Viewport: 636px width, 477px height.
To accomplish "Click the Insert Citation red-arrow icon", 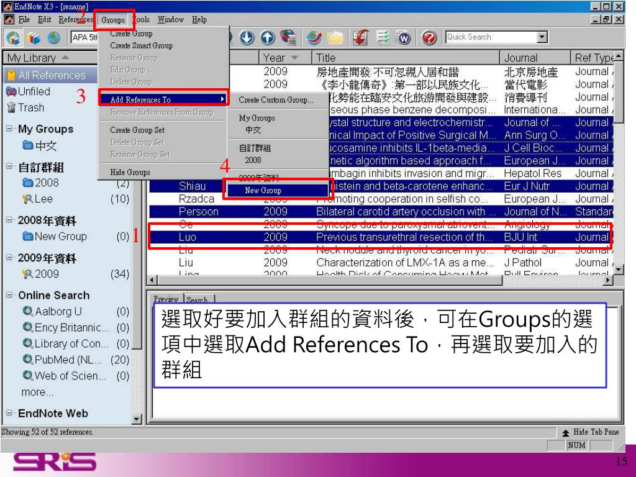I will pos(361,38).
